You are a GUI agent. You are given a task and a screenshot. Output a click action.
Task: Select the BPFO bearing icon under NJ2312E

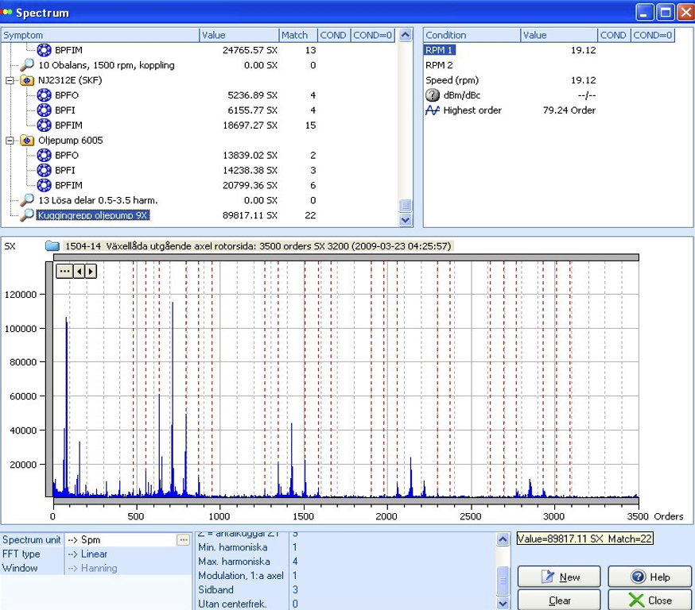pos(45,95)
